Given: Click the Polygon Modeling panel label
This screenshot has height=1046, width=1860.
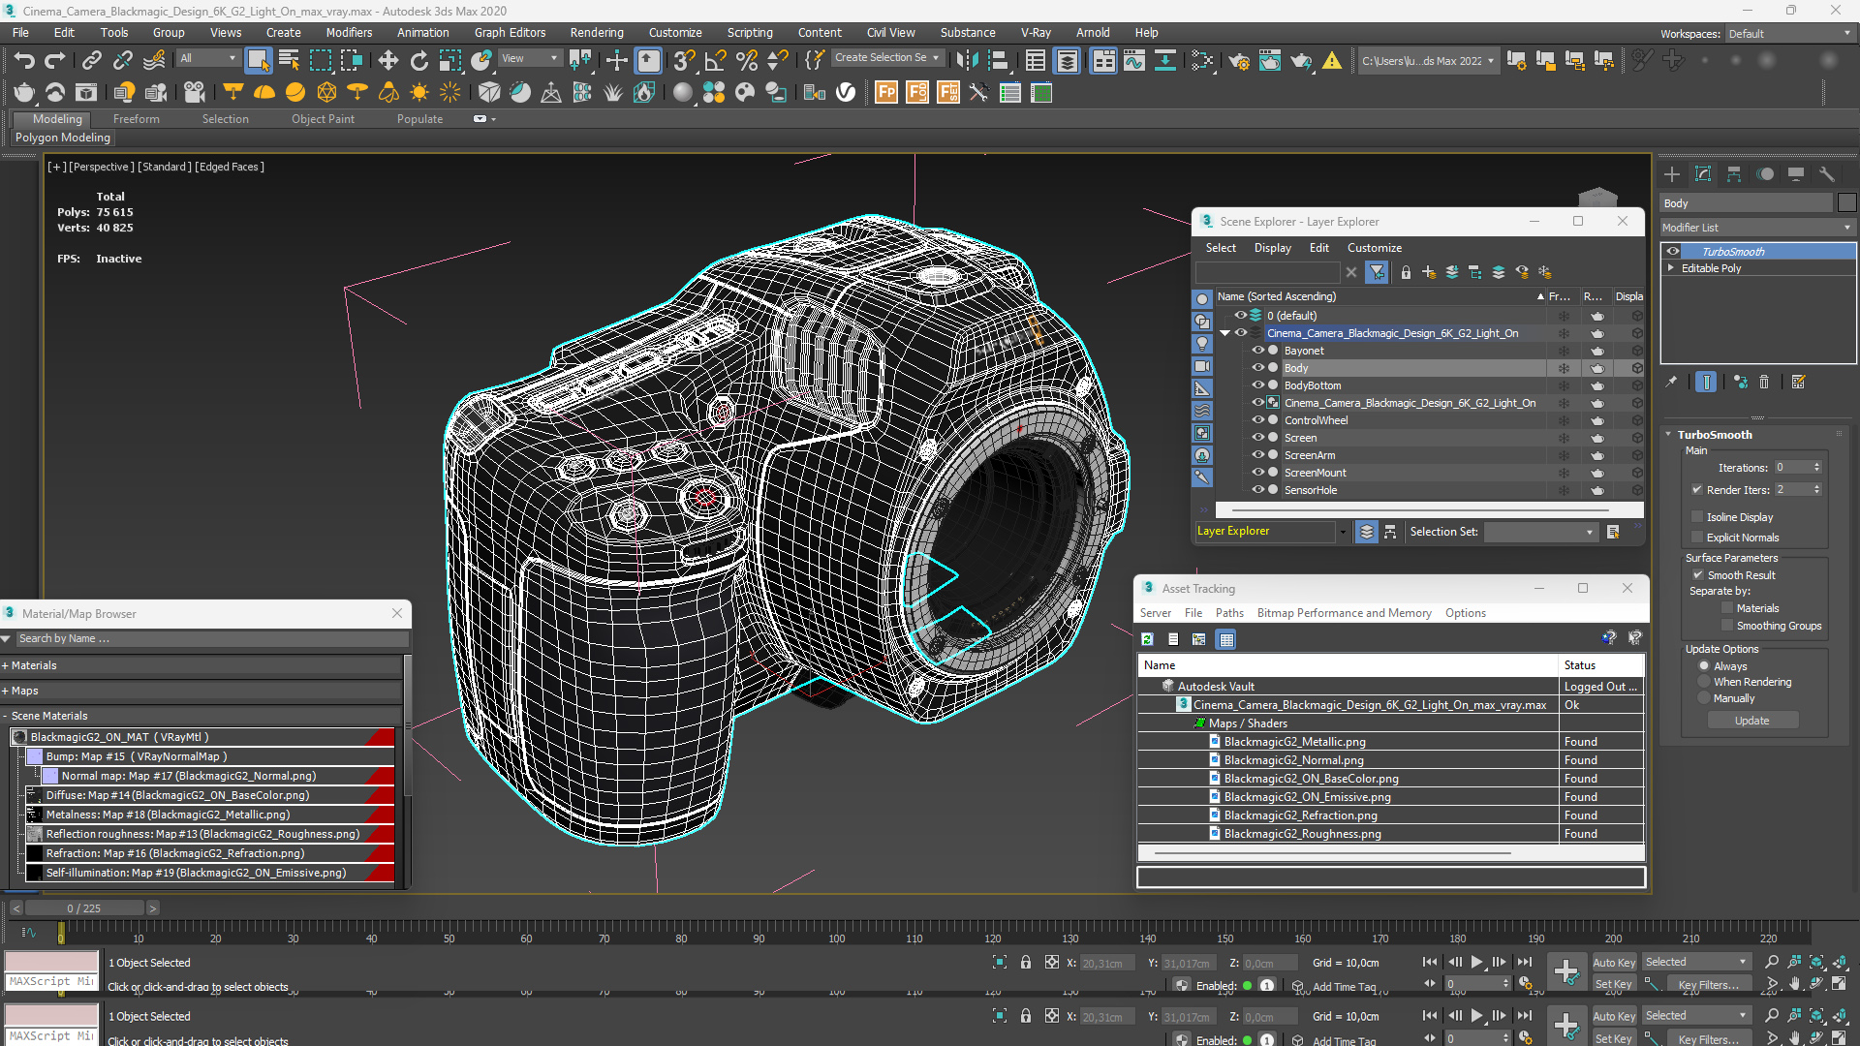Looking at the screenshot, I should tap(63, 138).
